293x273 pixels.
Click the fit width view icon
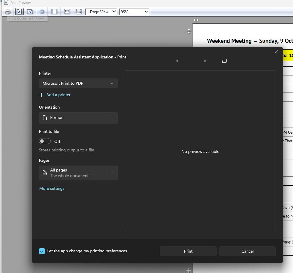click(67, 12)
